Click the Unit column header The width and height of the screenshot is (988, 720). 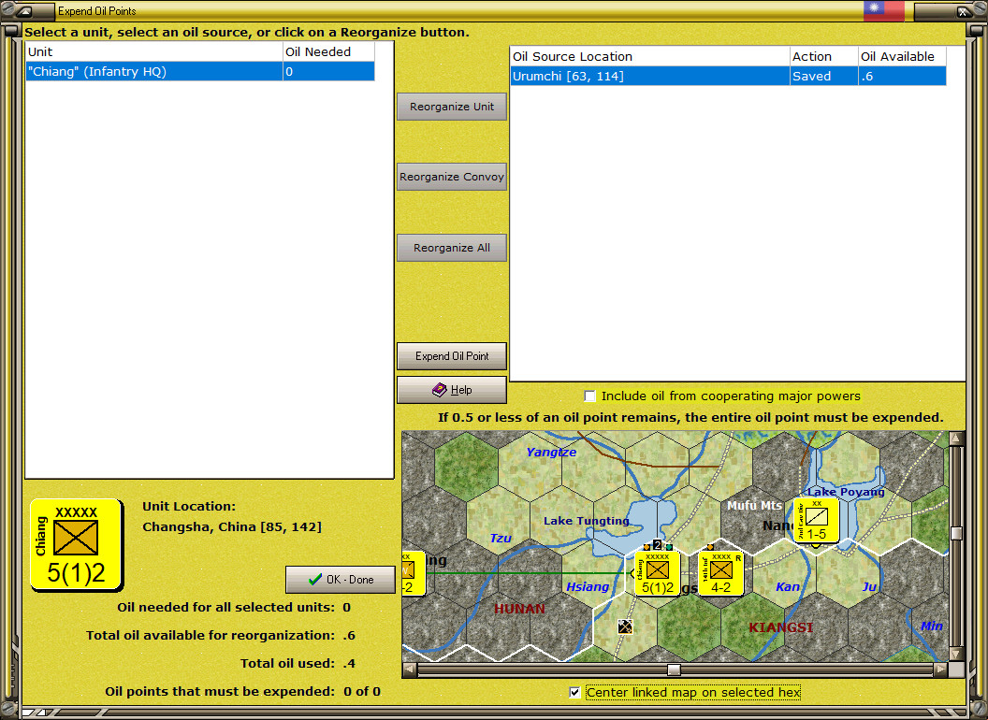(x=153, y=51)
